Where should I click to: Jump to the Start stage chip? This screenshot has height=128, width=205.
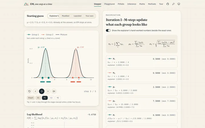click(x=31, y=98)
